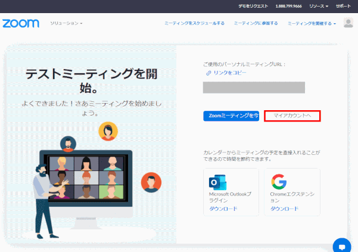Screen dimensions: 358x252
Task: Click the テストミーティングを開始 heading
Action: (91, 81)
